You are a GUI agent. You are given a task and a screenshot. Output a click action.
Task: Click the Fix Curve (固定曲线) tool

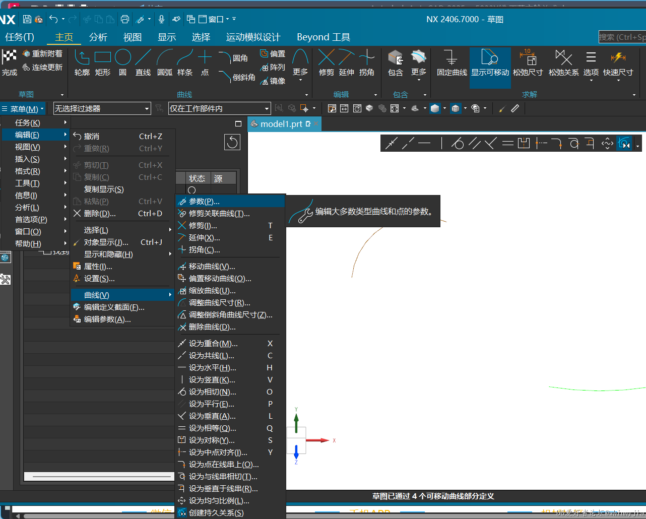(x=452, y=62)
